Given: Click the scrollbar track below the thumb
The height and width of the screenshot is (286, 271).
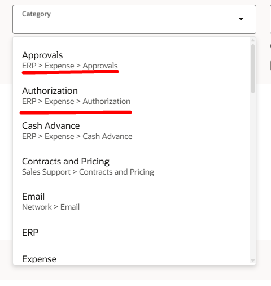Looking at the screenshot, I should coord(253,175).
